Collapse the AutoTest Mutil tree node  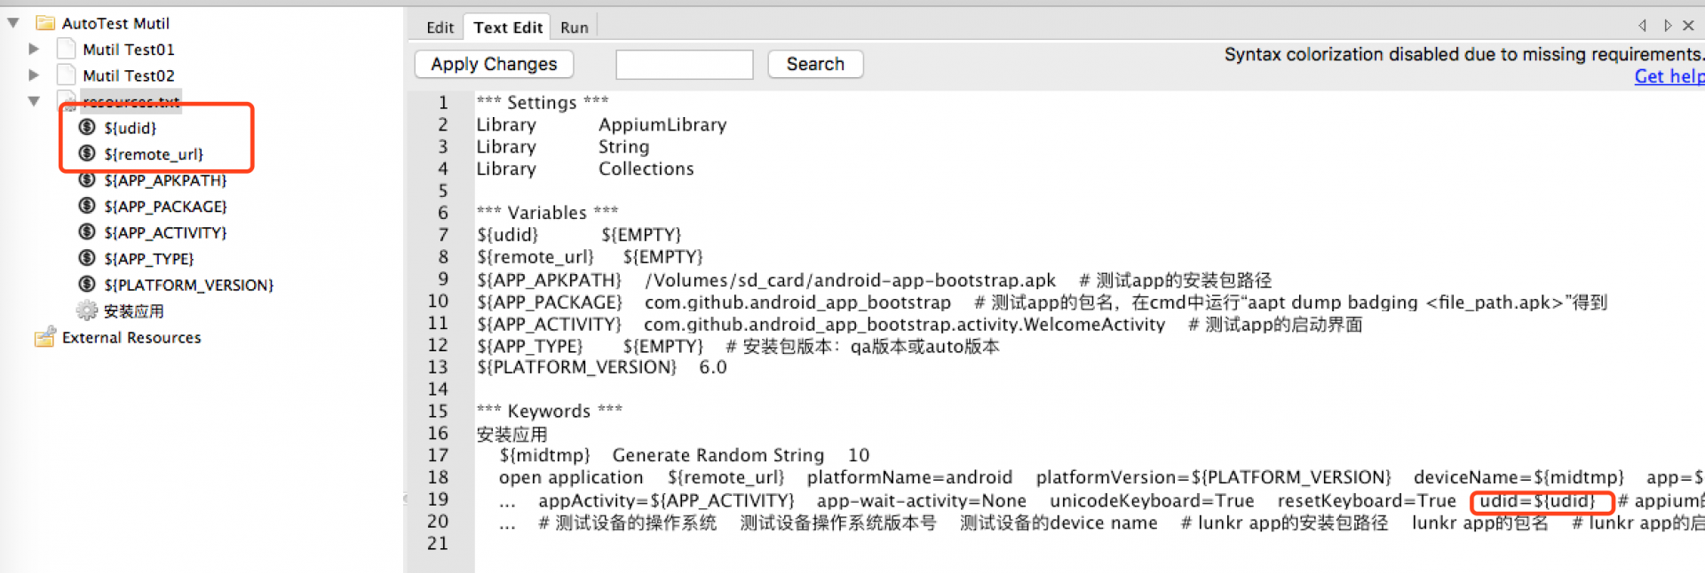(13, 23)
